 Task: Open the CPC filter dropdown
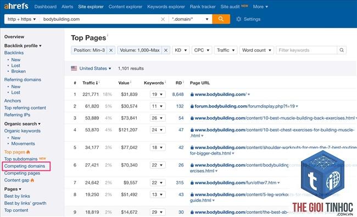[x=202, y=50]
